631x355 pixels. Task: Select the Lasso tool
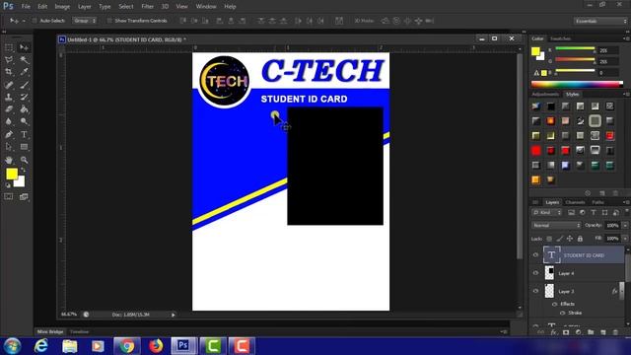pos(9,60)
